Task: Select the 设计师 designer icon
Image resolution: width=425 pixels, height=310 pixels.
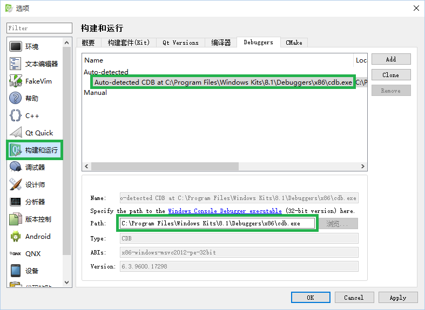Action: coord(16,184)
